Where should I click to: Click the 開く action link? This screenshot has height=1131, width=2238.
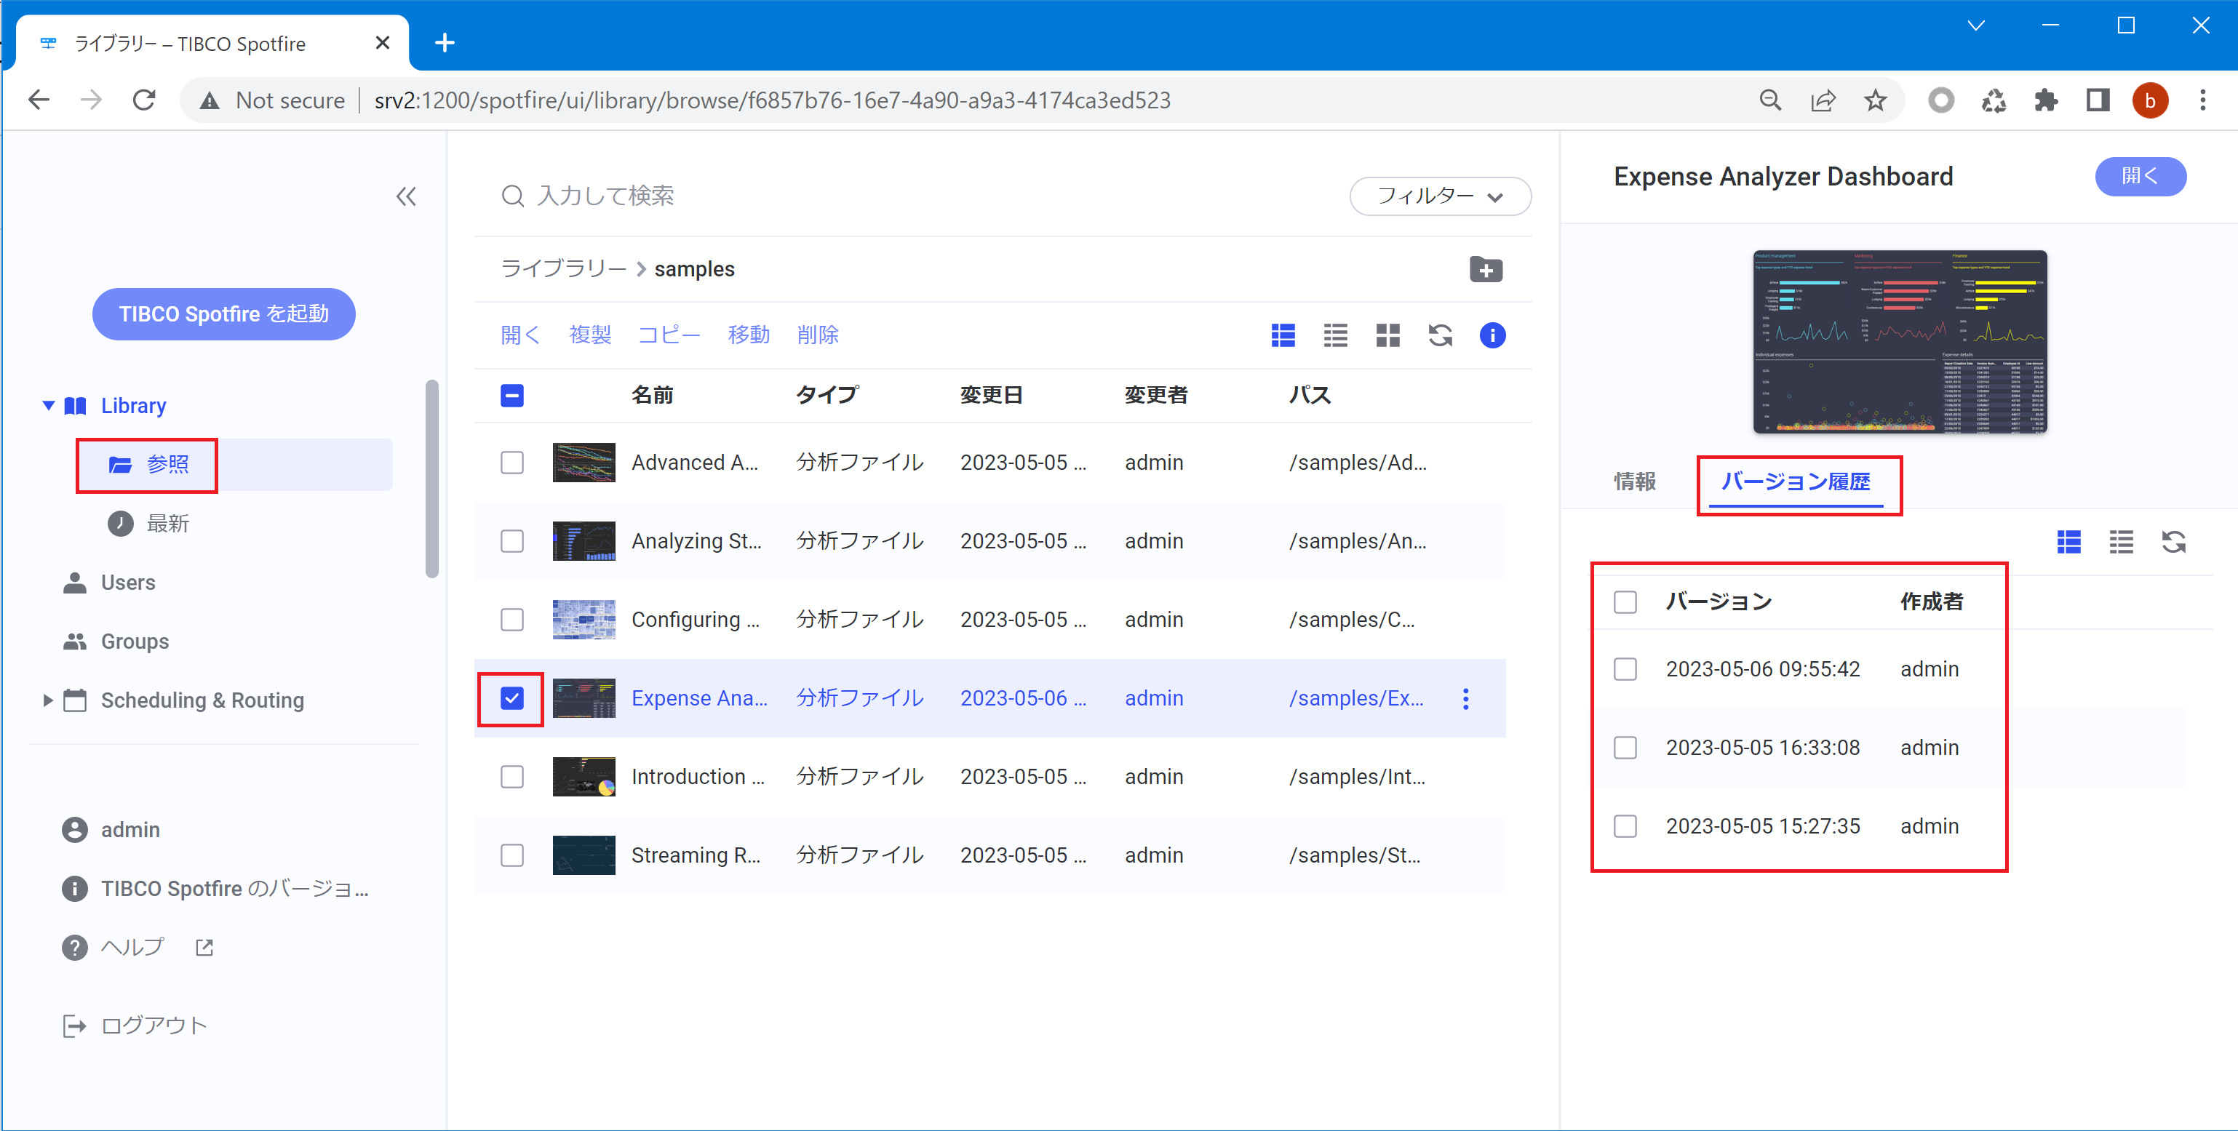click(x=520, y=335)
